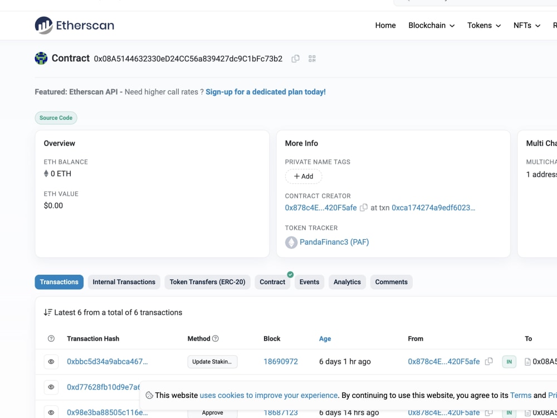The image size is (557, 418).
Task: Copy the From address in row 18690972
Action: coord(489,362)
